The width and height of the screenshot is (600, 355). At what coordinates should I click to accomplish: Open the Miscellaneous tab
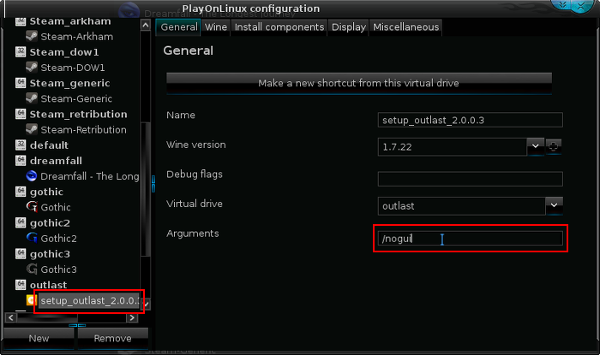click(x=405, y=27)
